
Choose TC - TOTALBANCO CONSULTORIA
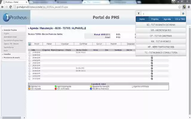coord(161,53)
